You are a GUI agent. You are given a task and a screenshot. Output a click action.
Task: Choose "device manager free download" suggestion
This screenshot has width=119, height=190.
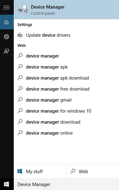(66, 89)
